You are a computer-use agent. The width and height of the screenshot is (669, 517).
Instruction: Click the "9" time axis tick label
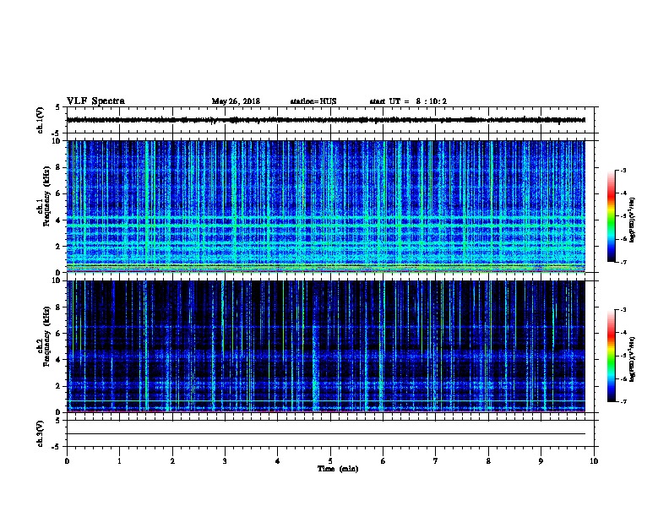point(541,460)
